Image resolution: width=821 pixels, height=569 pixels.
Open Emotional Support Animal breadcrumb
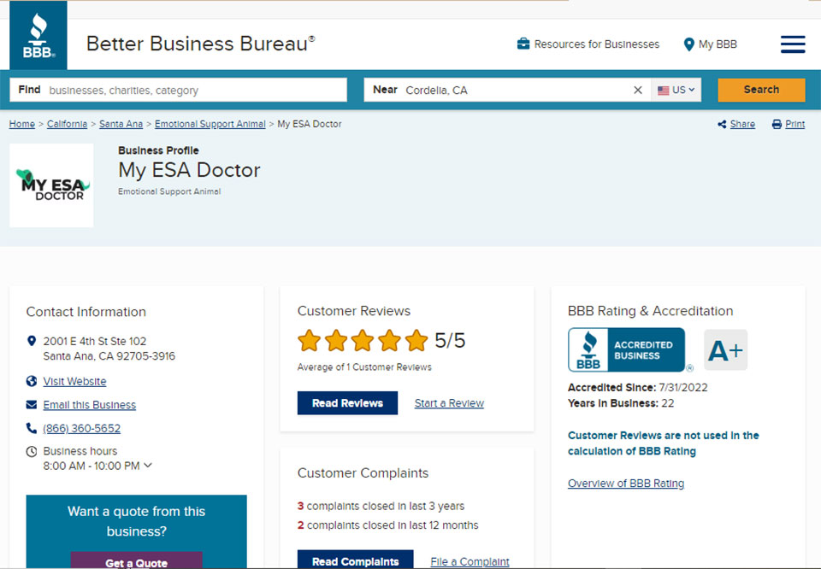click(210, 125)
